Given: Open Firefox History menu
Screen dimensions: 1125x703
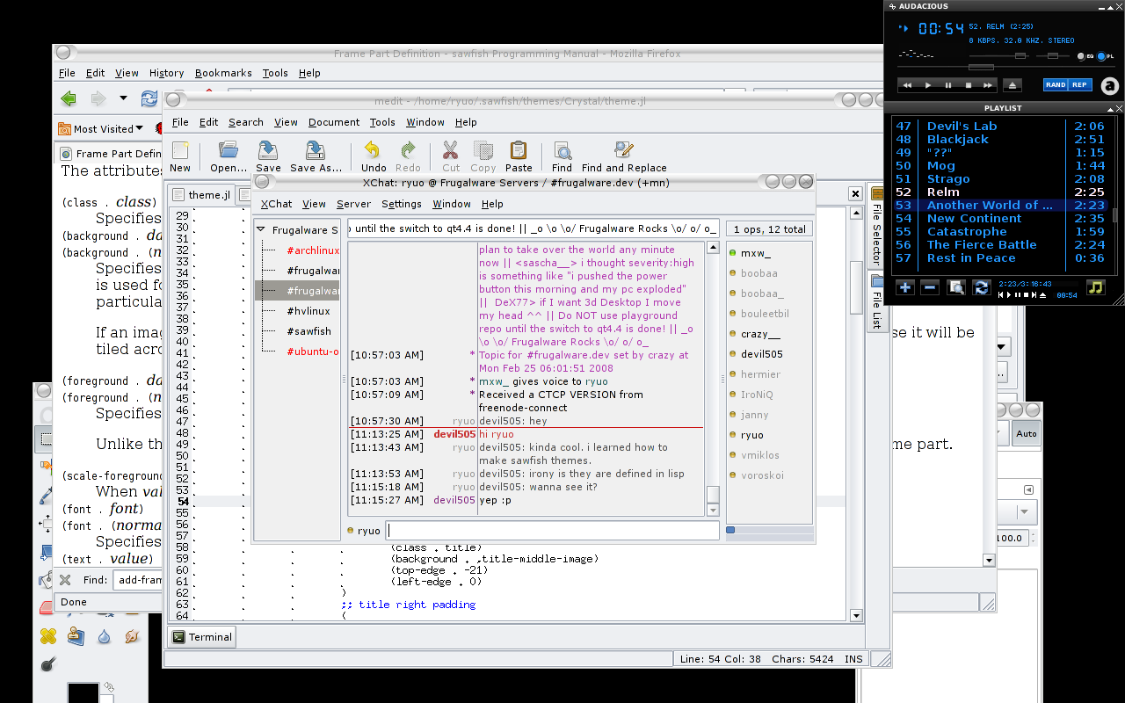Looking at the screenshot, I should click(x=167, y=73).
